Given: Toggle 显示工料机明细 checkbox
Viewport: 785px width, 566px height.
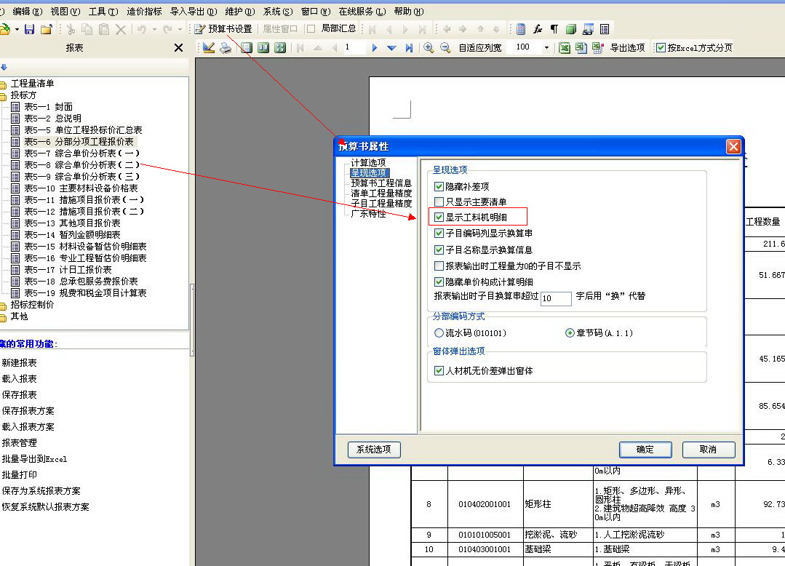Looking at the screenshot, I should (439, 218).
